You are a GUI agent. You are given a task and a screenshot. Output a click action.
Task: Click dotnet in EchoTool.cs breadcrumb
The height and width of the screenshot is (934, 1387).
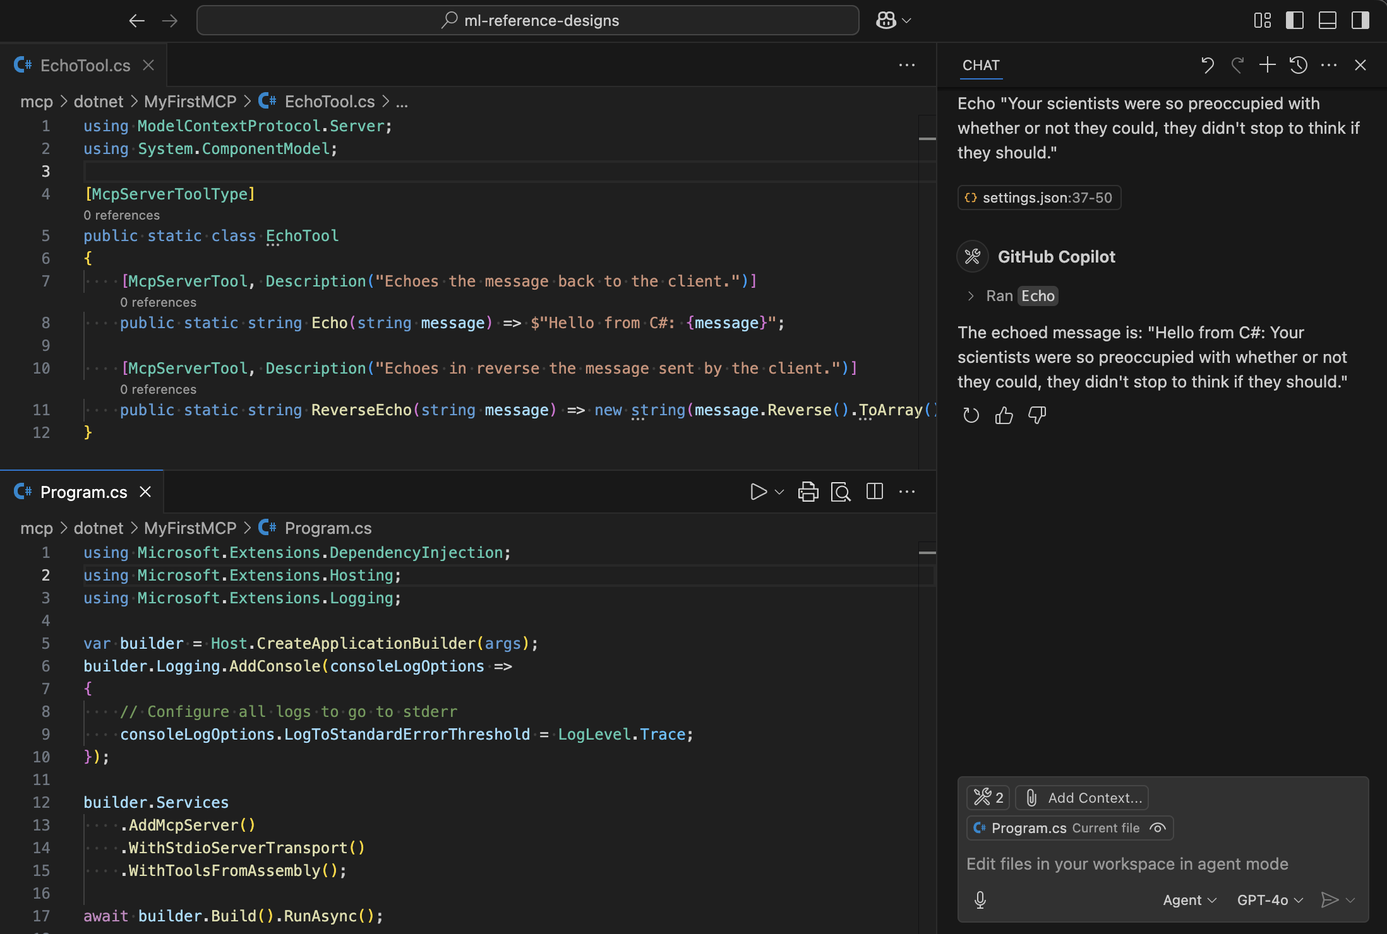point(99,102)
